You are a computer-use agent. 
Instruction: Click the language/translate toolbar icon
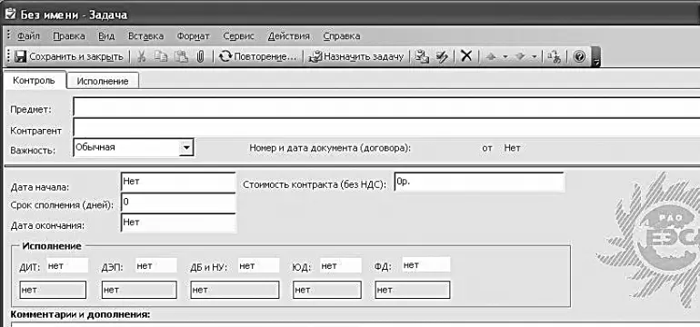[x=555, y=56]
